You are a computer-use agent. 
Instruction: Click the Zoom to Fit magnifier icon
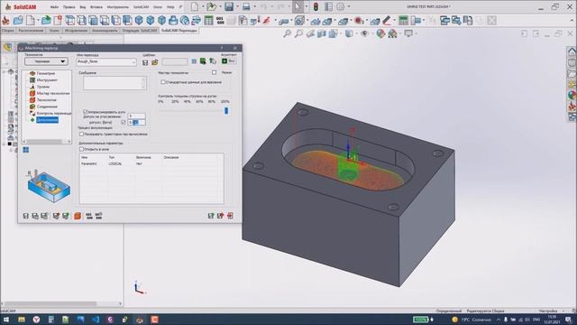click(287, 34)
